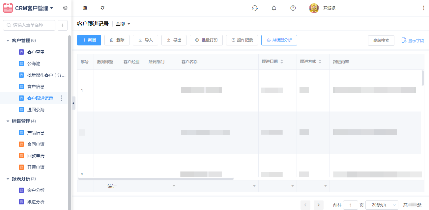429x210 pixels.
Task: Click the bank building icon in top bar
Action: tap(85, 8)
